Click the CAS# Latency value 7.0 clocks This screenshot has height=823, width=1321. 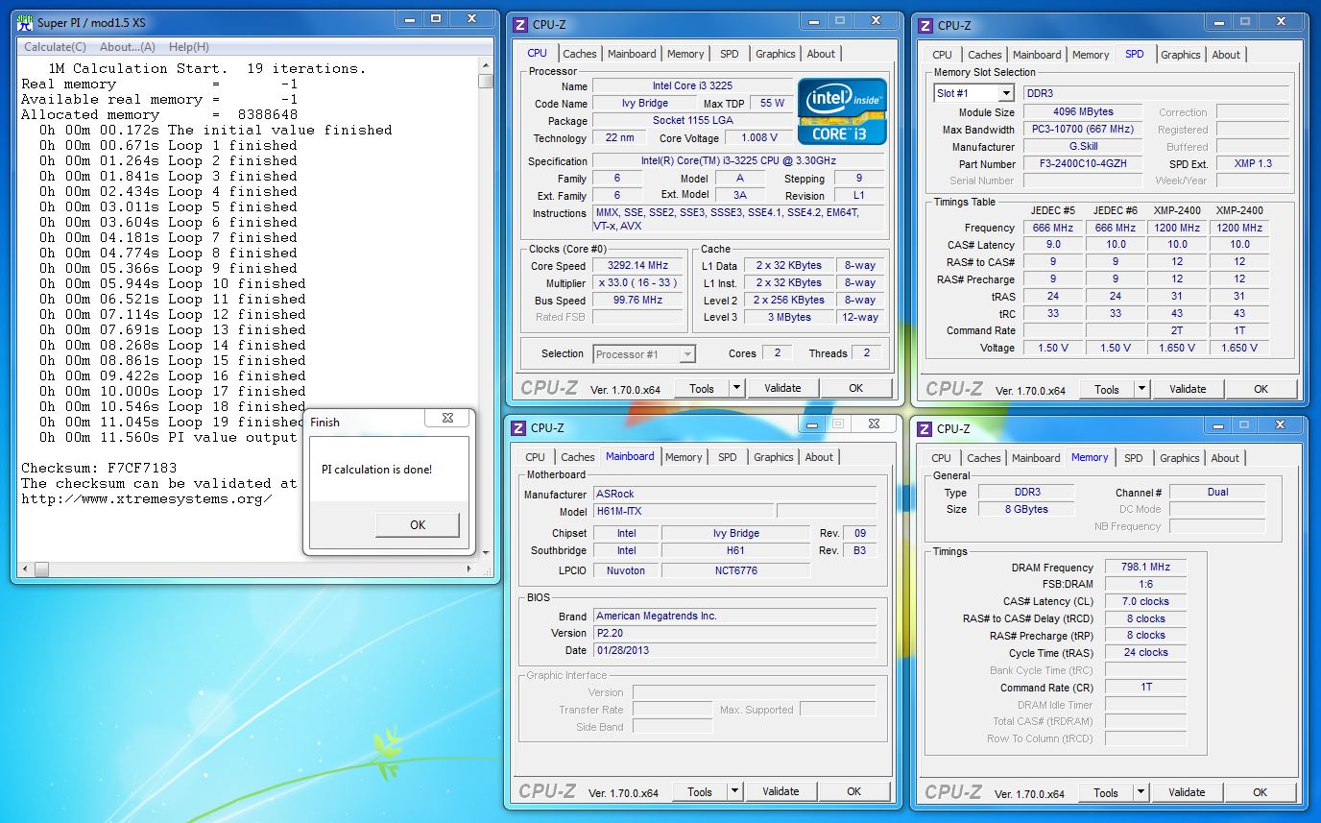click(x=1145, y=602)
